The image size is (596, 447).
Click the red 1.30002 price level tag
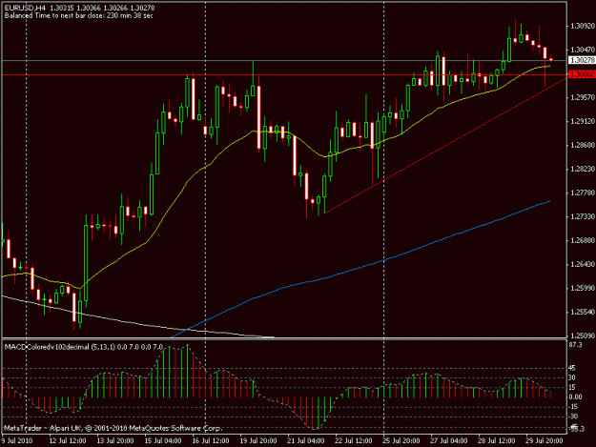(x=582, y=74)
